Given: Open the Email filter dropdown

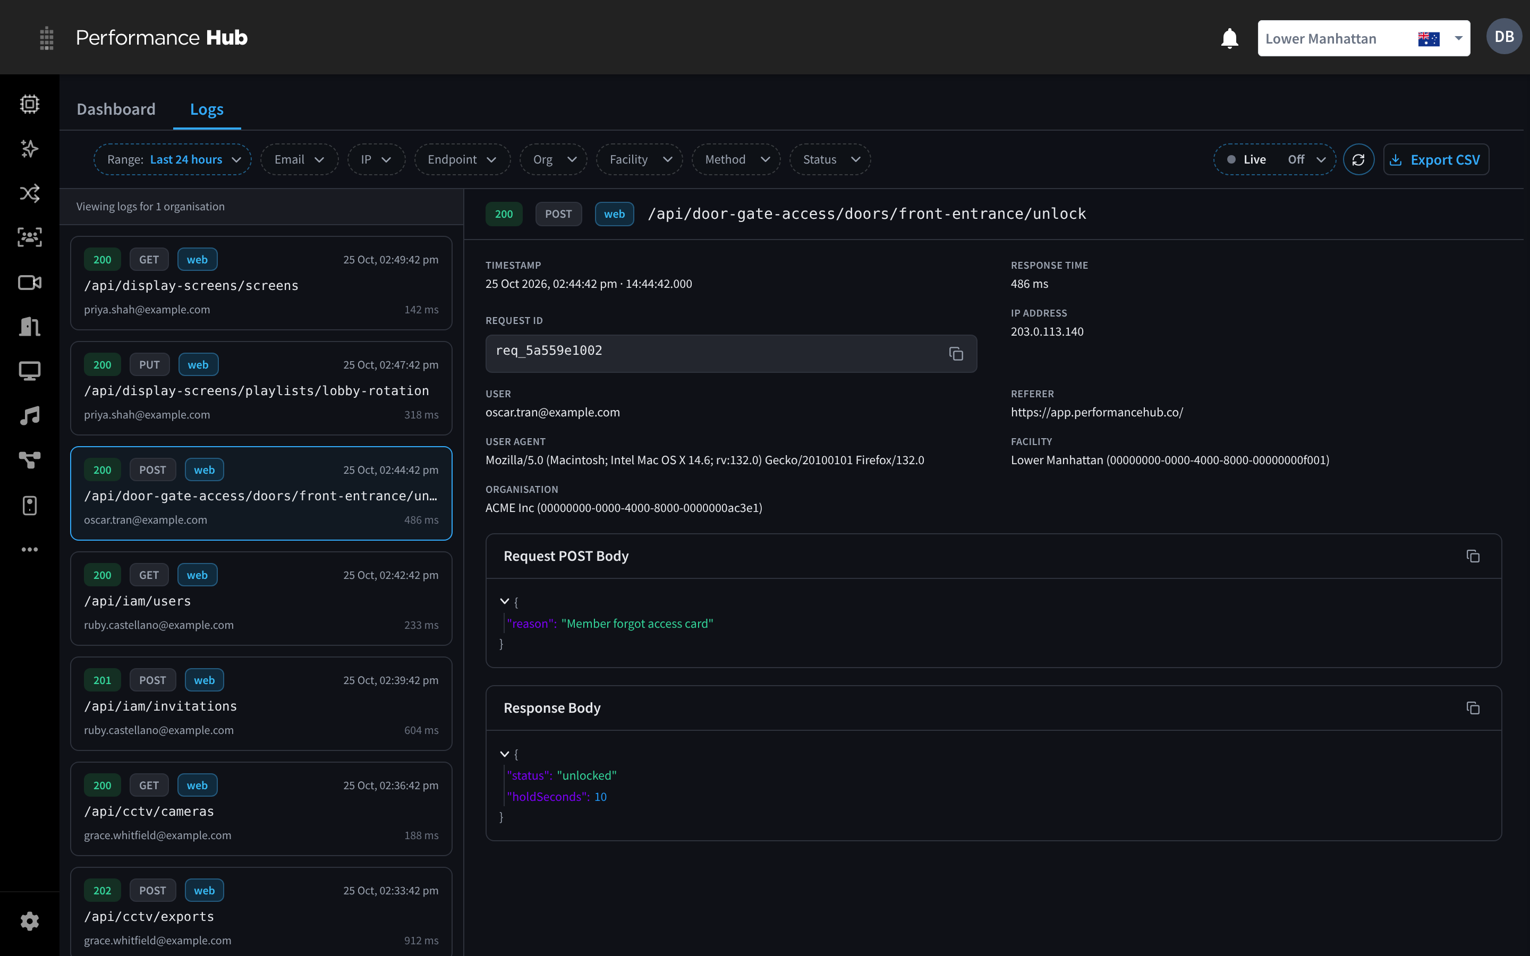Looking at the screenshot, I should click(299, 159).
